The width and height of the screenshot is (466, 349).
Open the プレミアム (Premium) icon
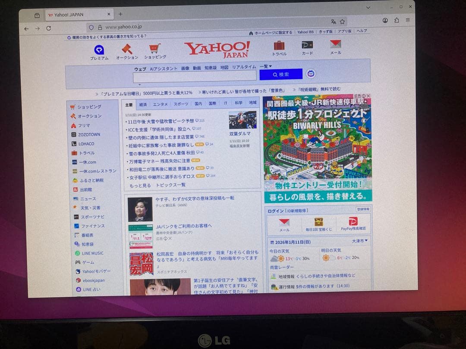pyautogui.click(x=99, y=50)
